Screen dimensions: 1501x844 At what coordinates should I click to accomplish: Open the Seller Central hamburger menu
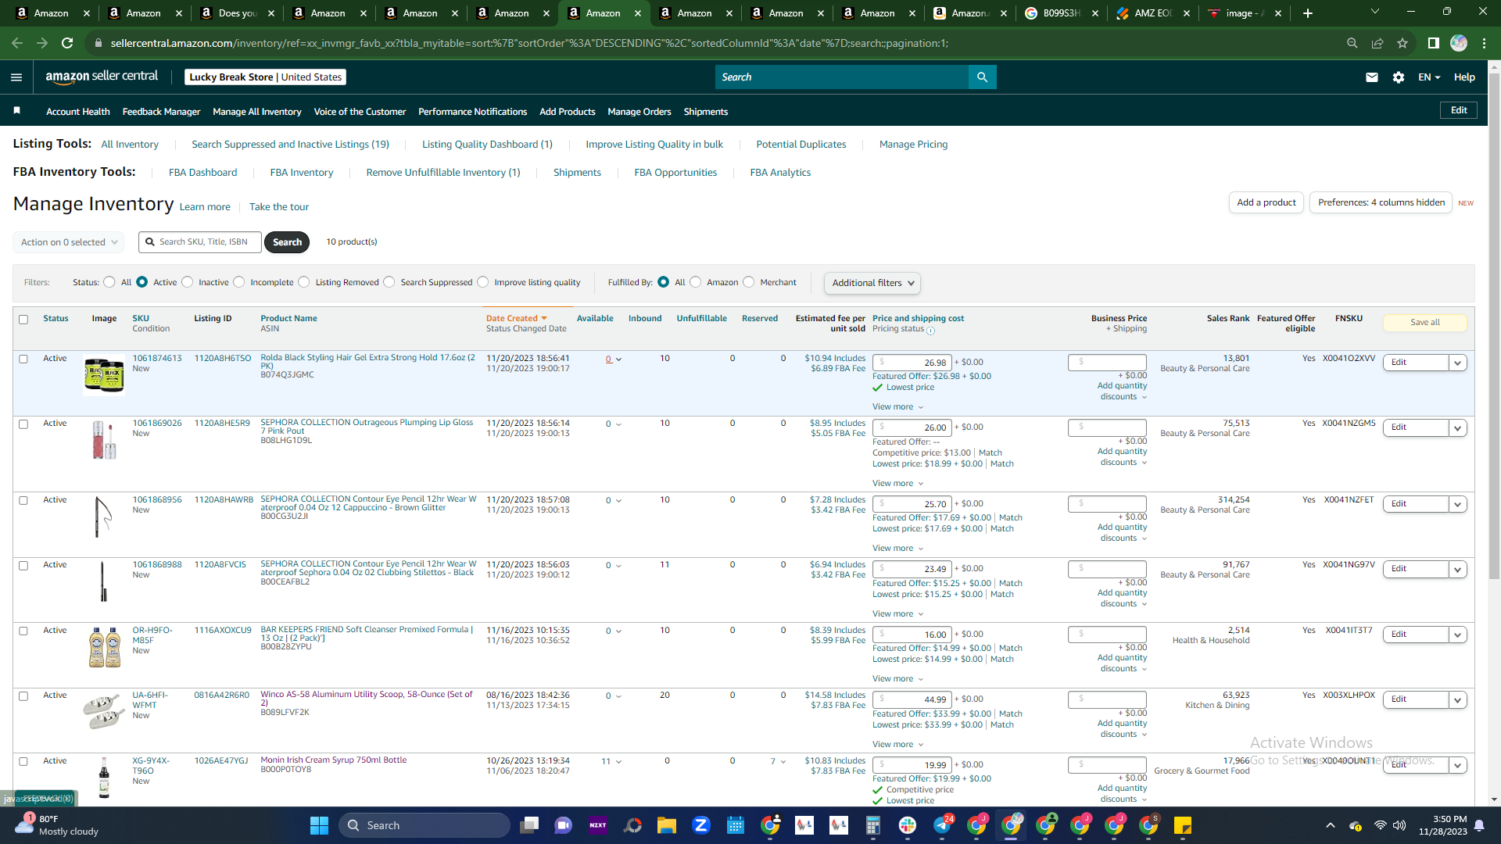[x=16, y=77]
